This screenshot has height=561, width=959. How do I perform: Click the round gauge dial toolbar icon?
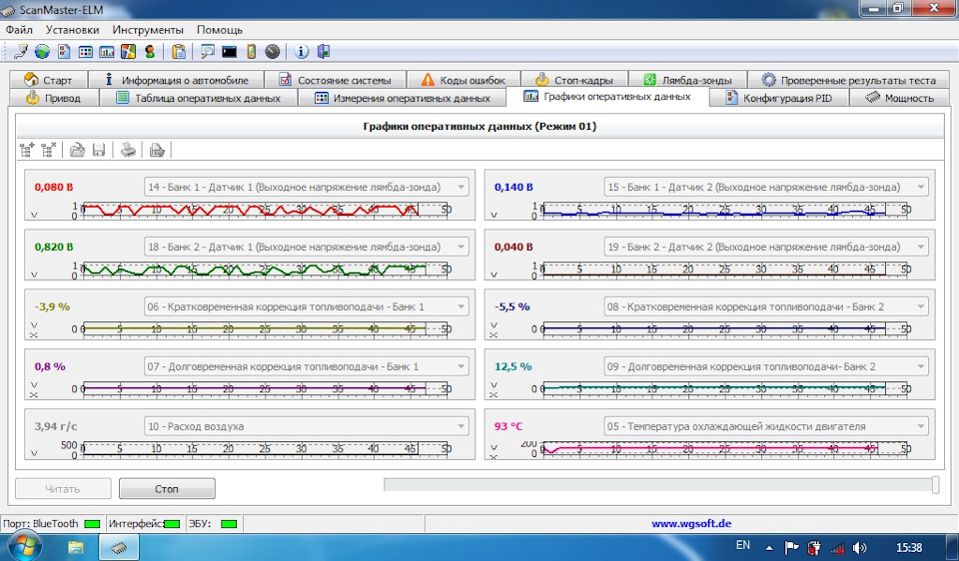273,52
